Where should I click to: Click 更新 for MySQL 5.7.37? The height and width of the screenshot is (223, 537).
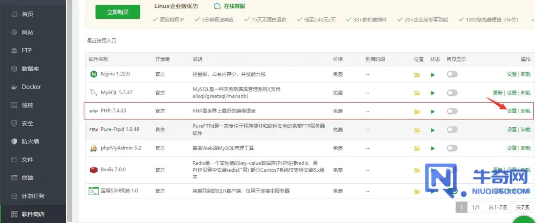(x=498, y=93)
